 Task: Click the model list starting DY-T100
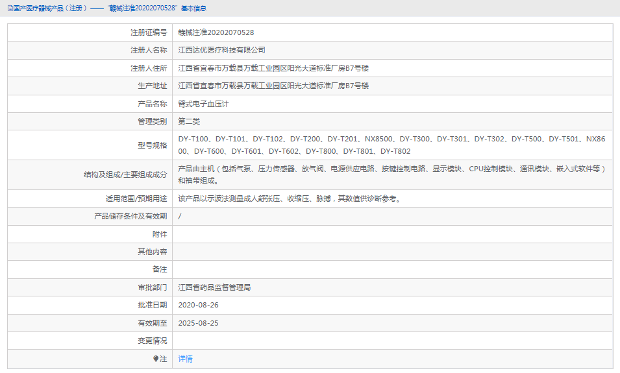[x=391, y=145]
